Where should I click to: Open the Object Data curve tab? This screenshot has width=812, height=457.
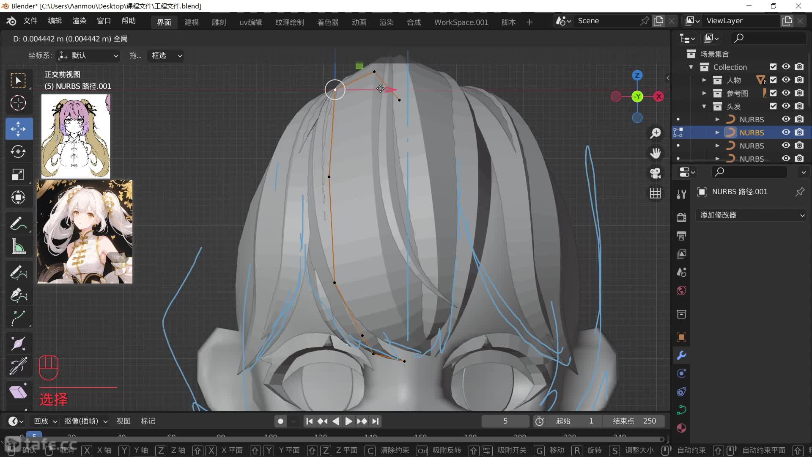point(681,410)
